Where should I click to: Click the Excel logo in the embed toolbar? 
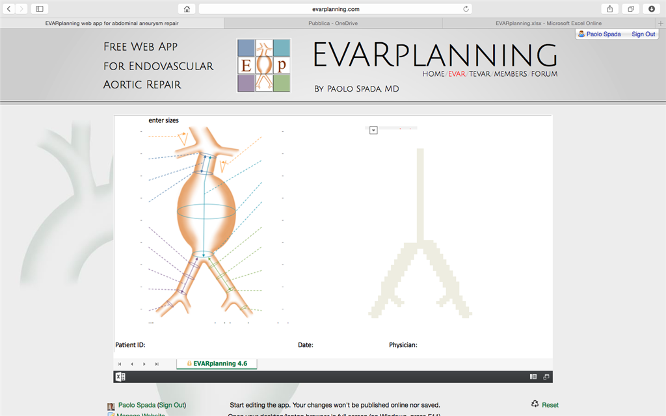(119, 376)
